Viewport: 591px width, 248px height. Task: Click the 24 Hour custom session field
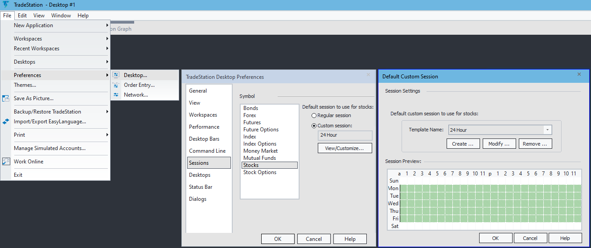[345, 135]
